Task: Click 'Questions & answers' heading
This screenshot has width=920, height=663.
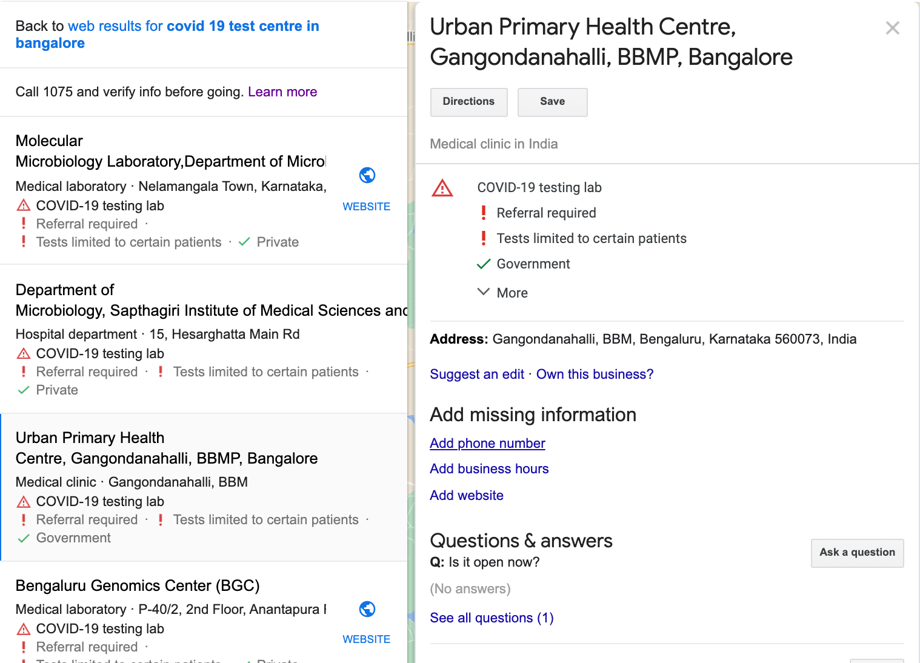Action: click(x=521, y=541)
